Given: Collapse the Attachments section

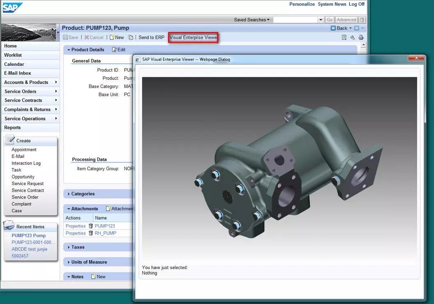Looking at the screenshot, I should point(69,209).
